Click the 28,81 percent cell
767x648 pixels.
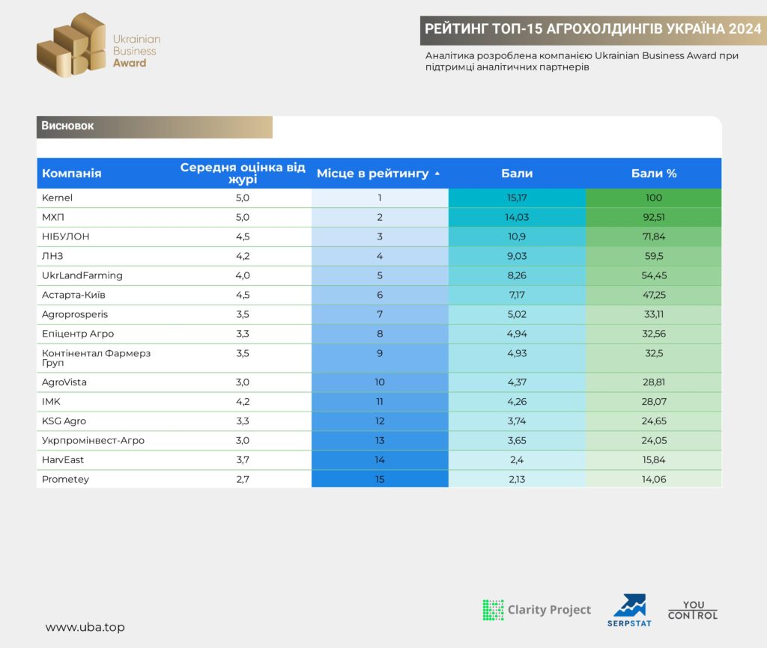coord(654,382)
